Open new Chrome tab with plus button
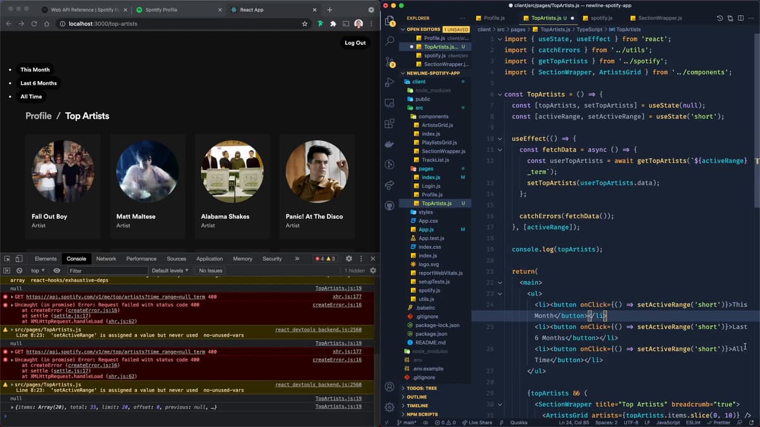This screenshot has height=427, width=760. 329,10
